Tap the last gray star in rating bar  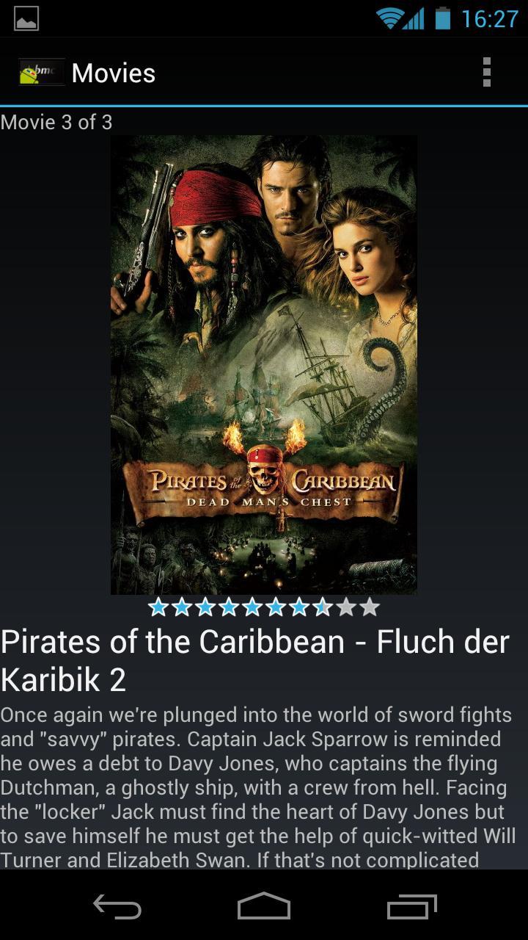click(x=370, y=607)
